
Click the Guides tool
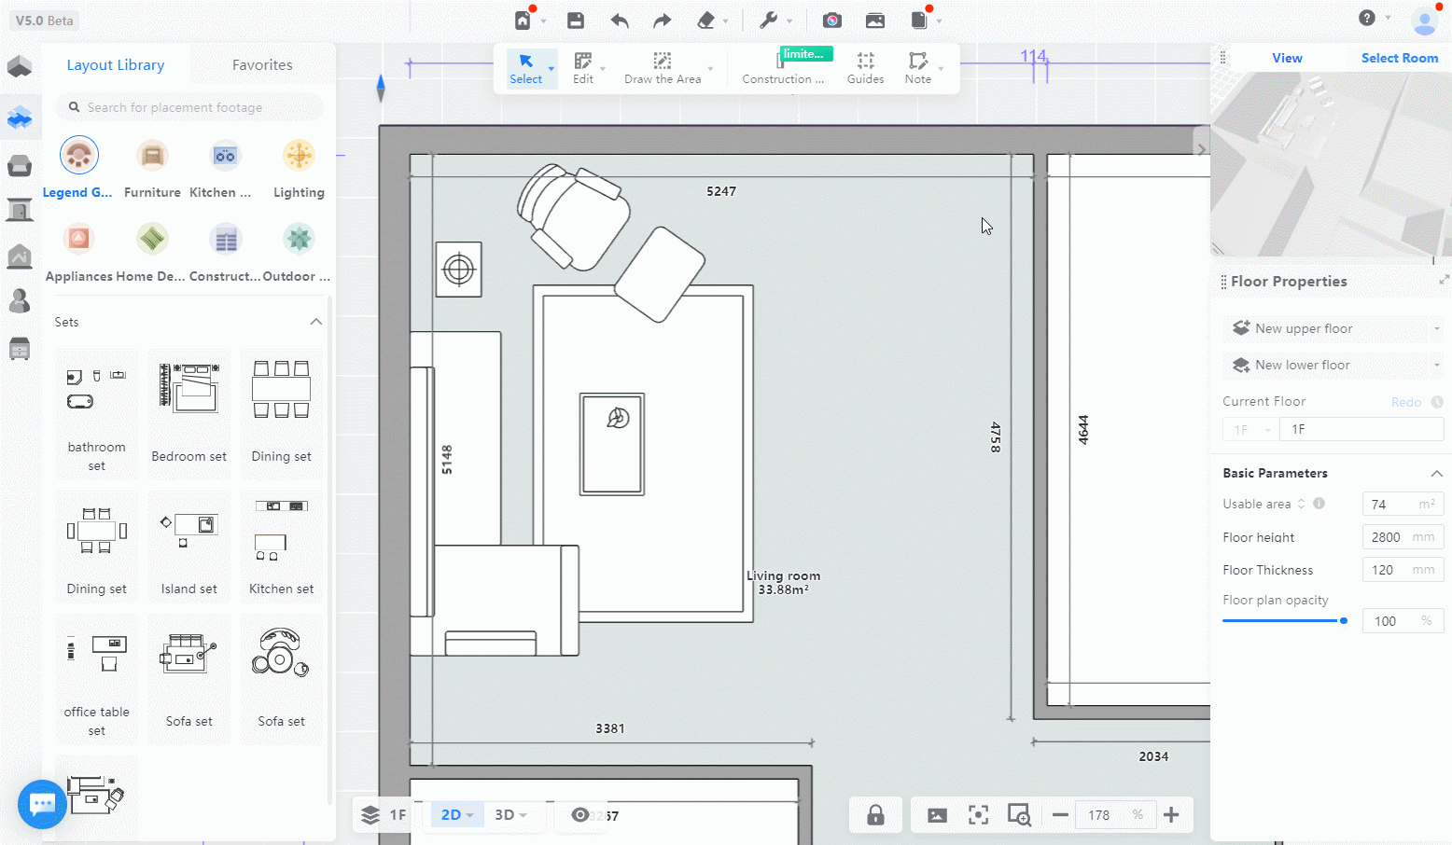[865, 68]
